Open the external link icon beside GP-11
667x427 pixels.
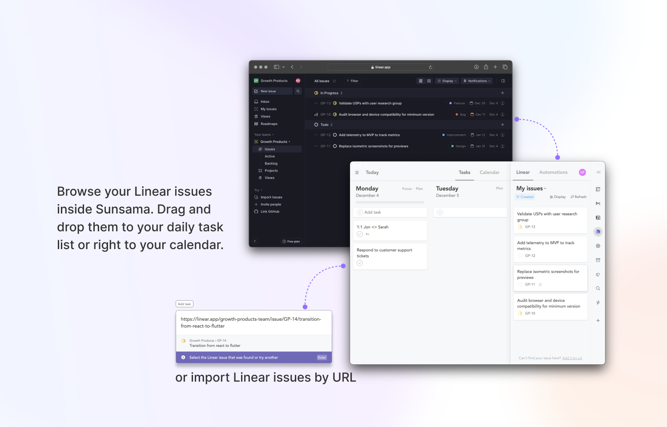click(x=540, y=285)
